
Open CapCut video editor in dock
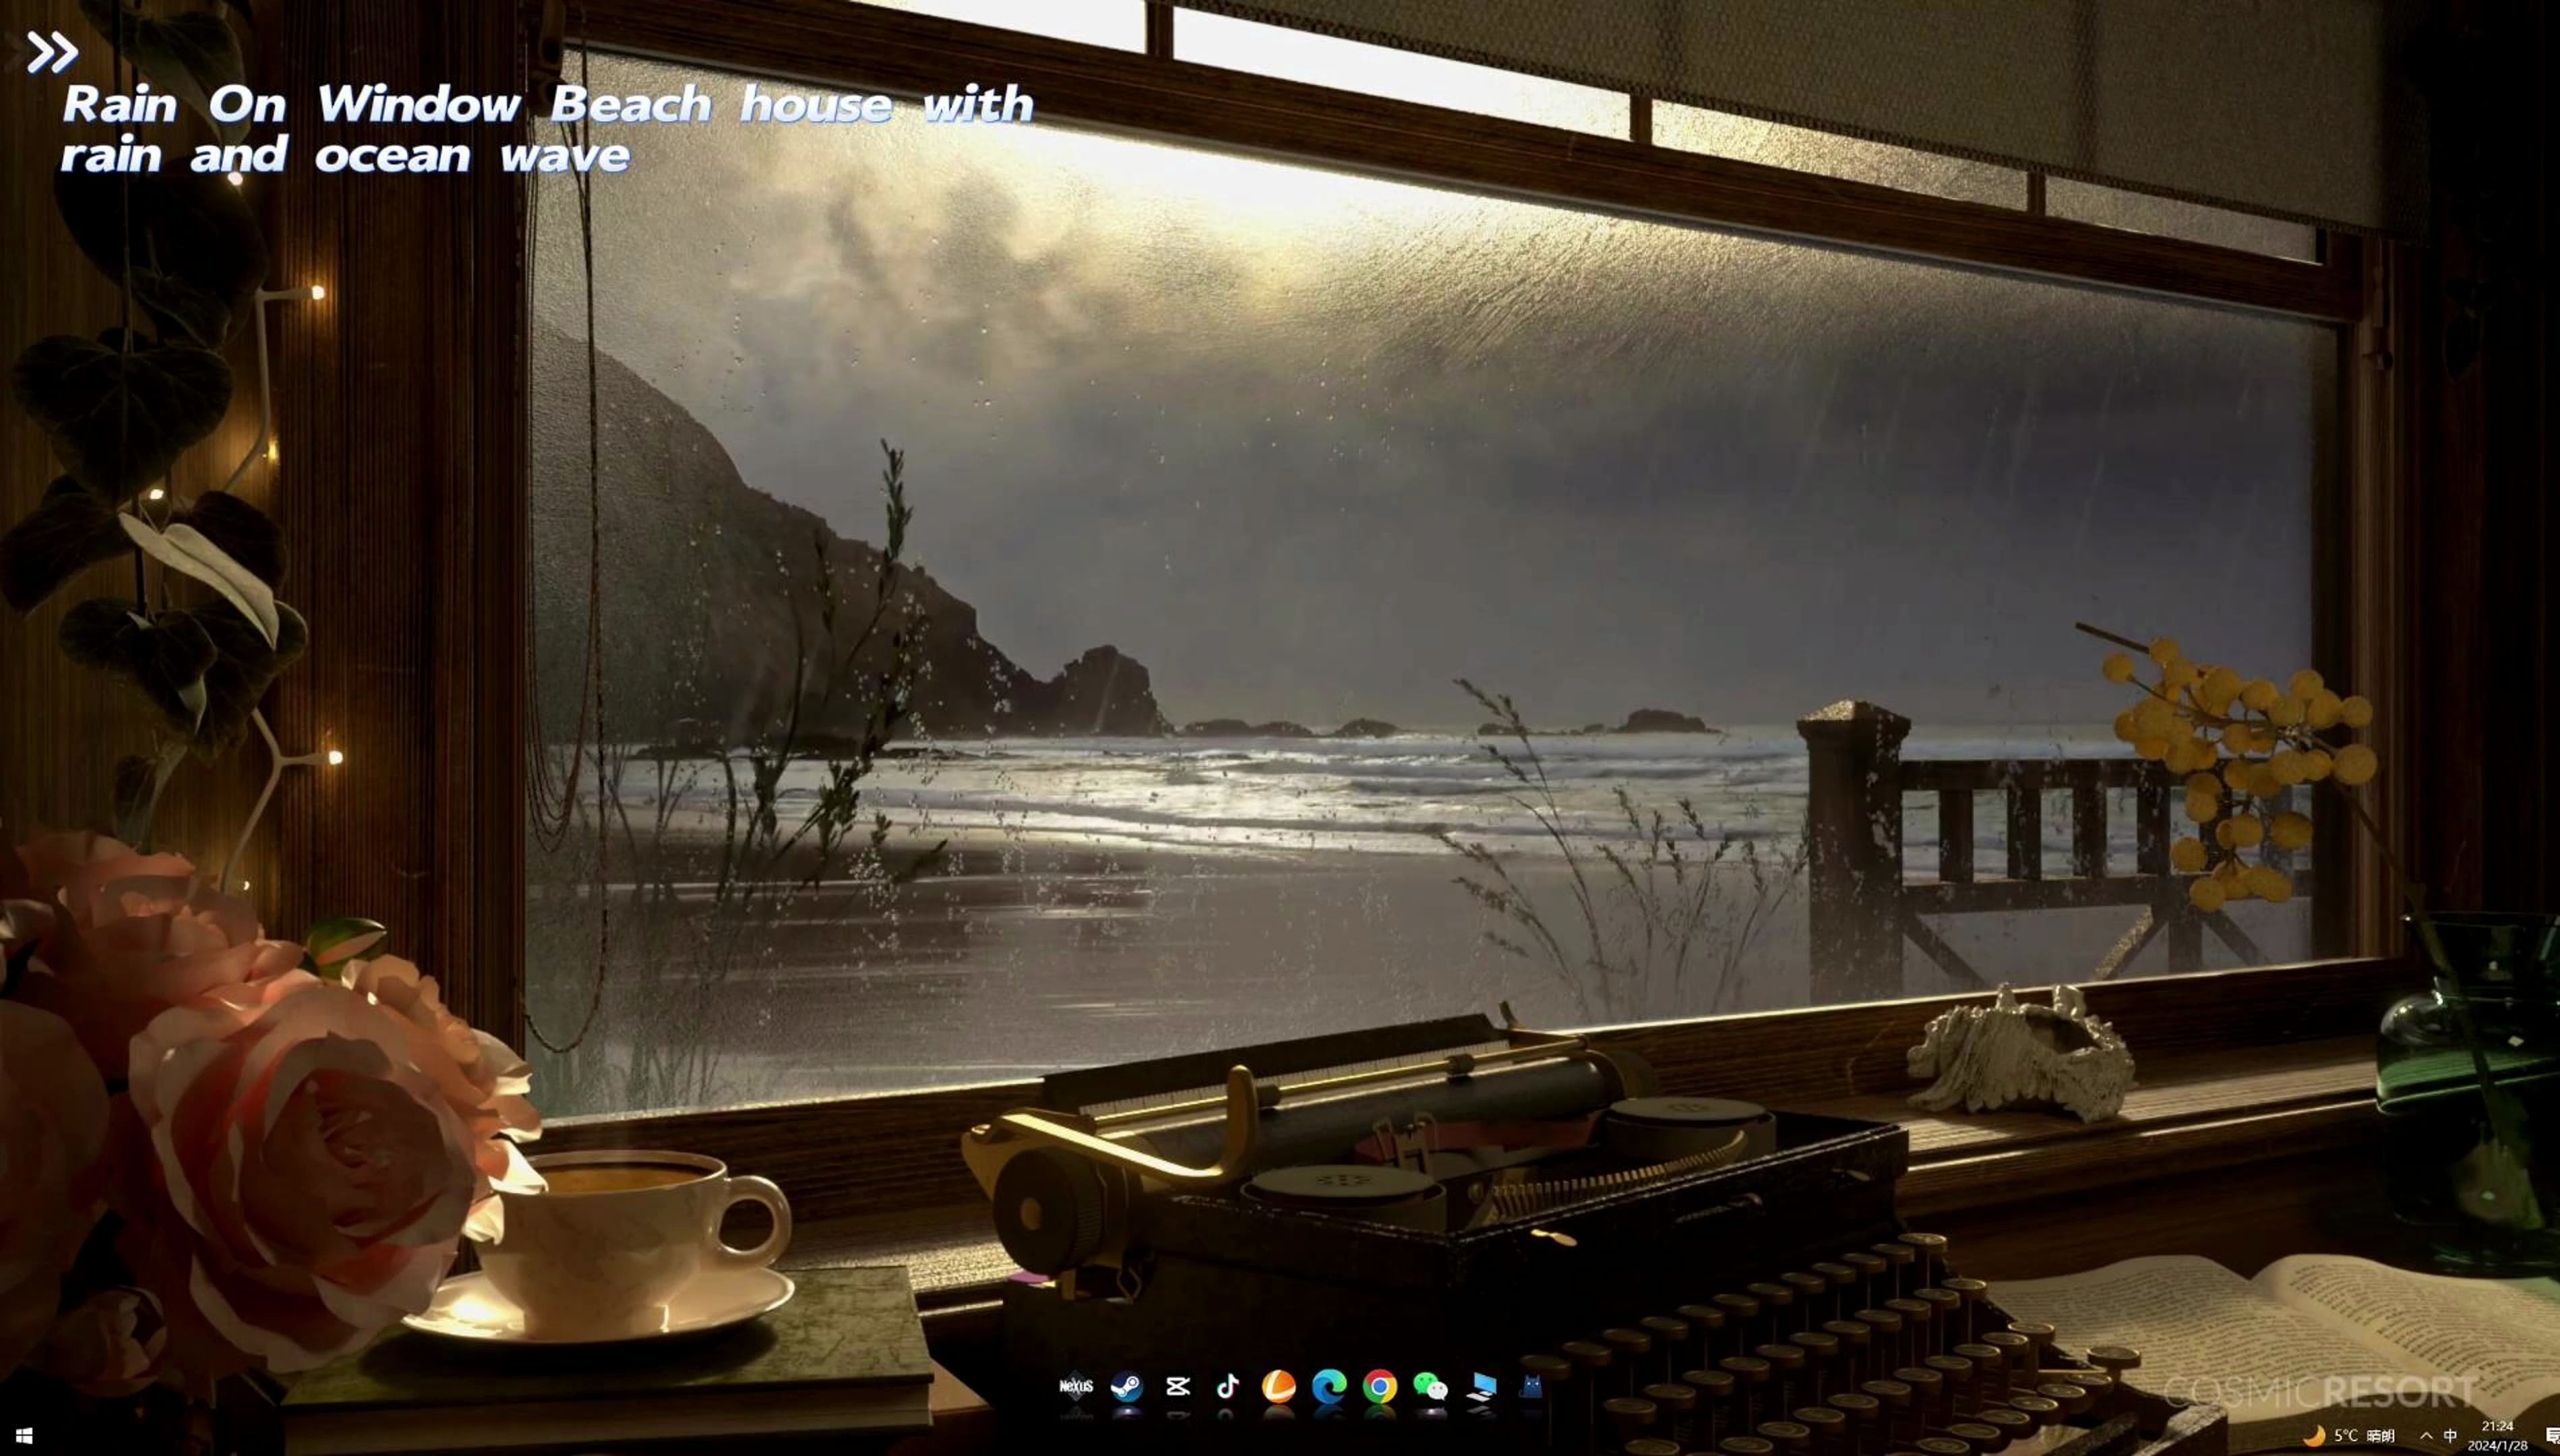click(1178, 1386)
